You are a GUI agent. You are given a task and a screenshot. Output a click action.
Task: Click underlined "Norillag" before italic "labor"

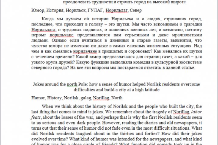pyautogui.click(x=181, y=112)
